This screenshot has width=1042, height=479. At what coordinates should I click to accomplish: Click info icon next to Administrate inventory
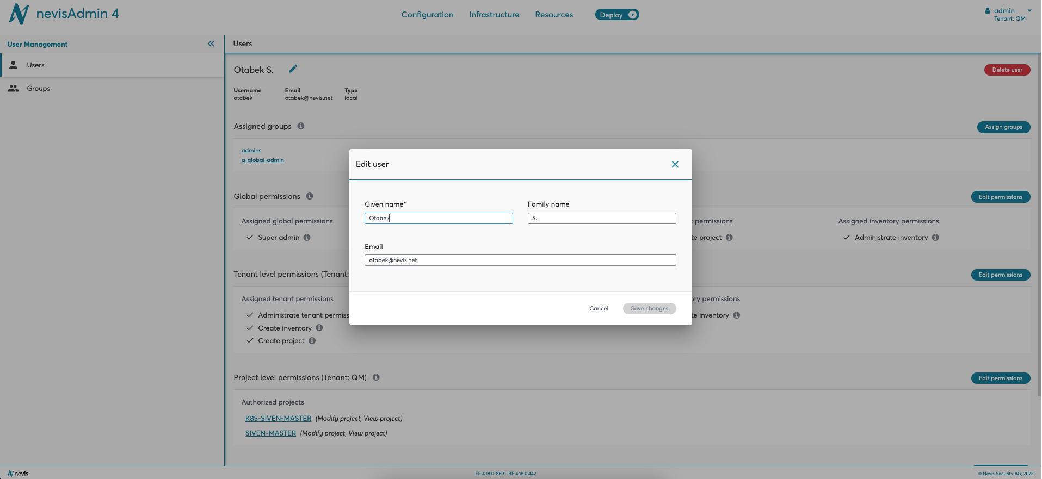tap(935, 238)
